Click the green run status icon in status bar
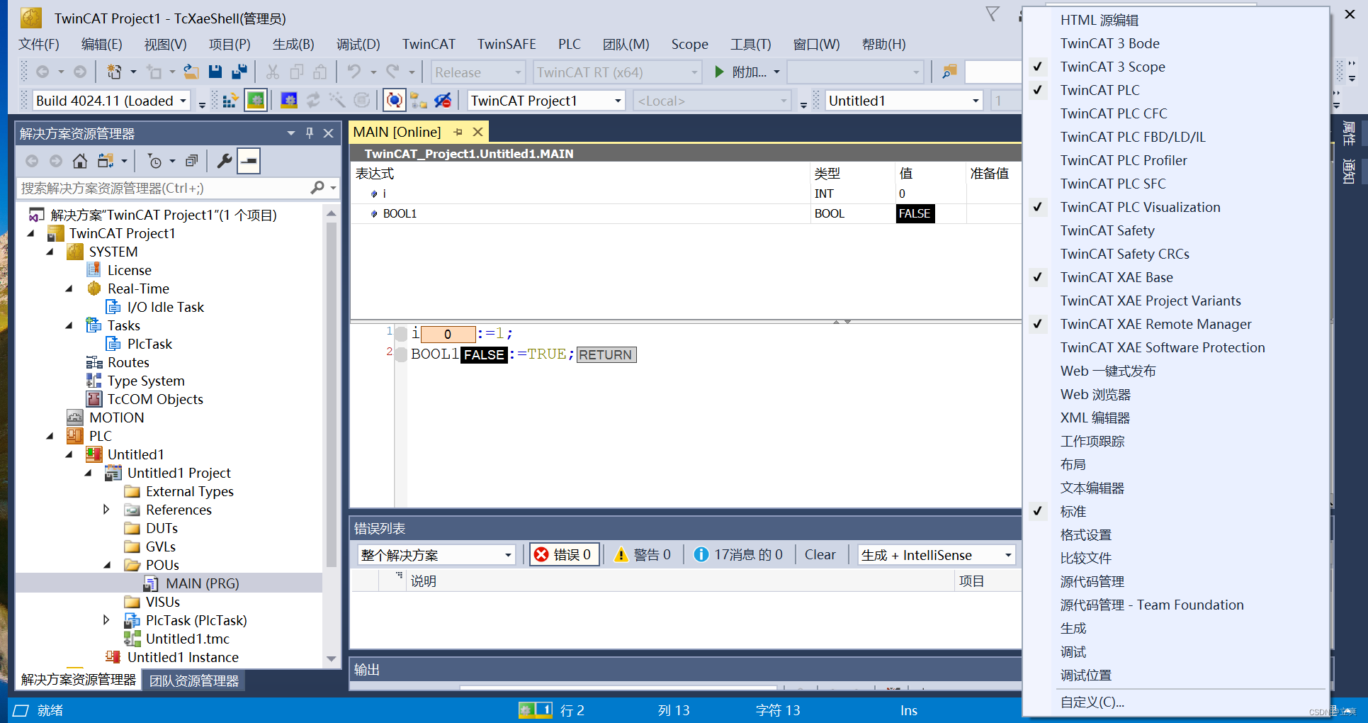This screenshot has height=723, width=1368. (x=526, y=710)
